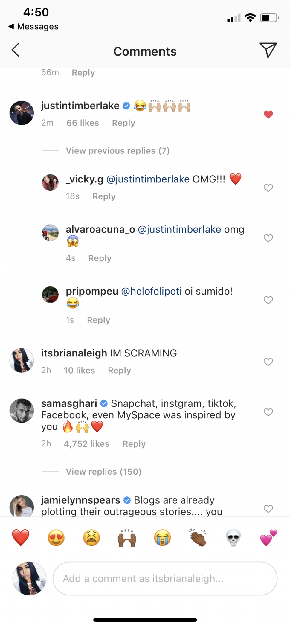The image size is (290, 628).
Task: Open direct share paper plane icon
Action: coord(268,50)
